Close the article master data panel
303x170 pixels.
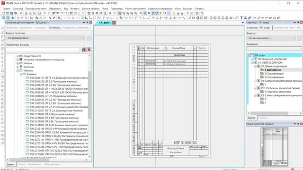coord(90,23)
